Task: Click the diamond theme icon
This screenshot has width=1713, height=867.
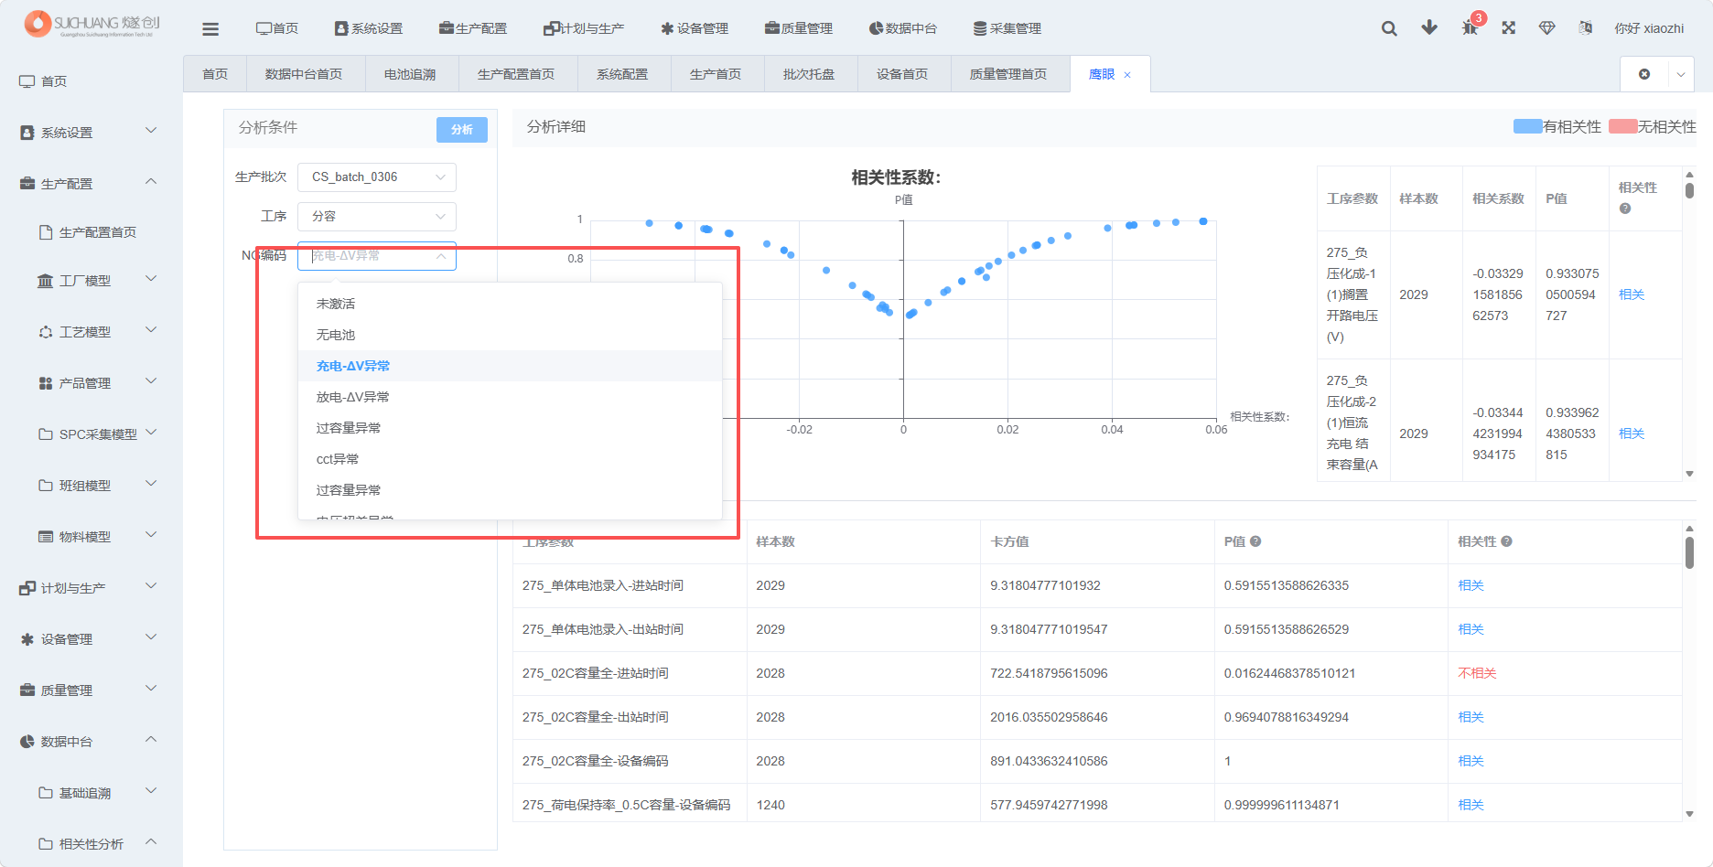Action: pos(1547,28)
